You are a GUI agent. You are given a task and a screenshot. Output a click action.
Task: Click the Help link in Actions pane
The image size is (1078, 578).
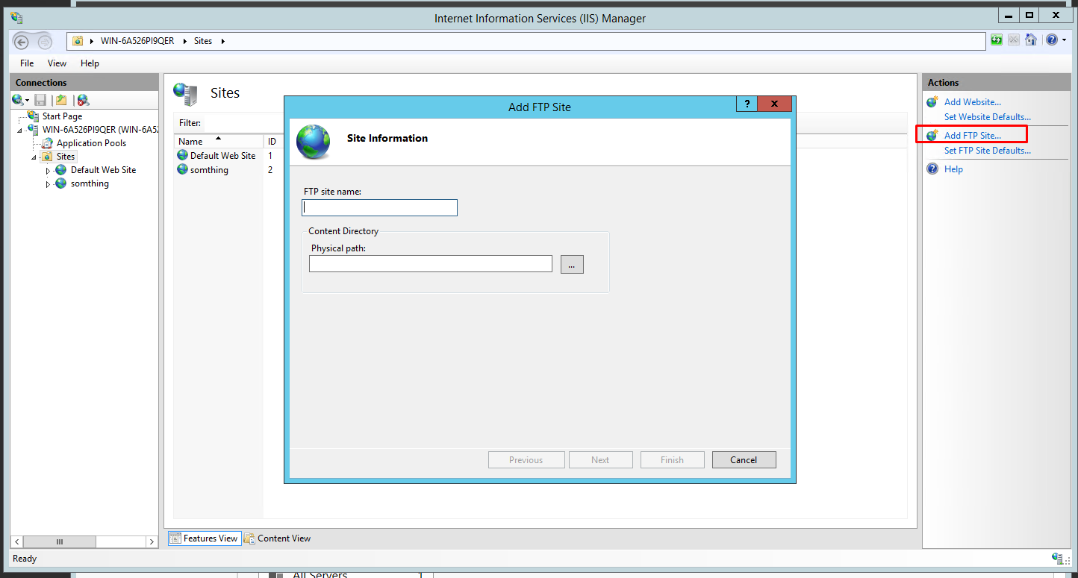click(x=953, y=169)
